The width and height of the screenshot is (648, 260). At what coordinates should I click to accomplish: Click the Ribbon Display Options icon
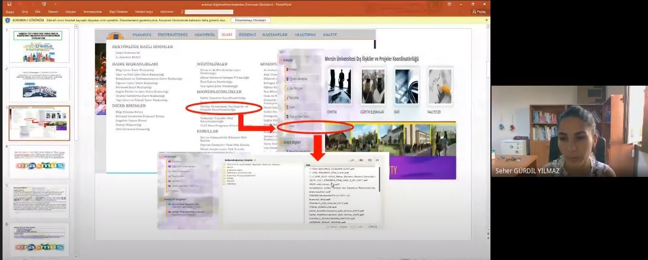pos(449,4)
